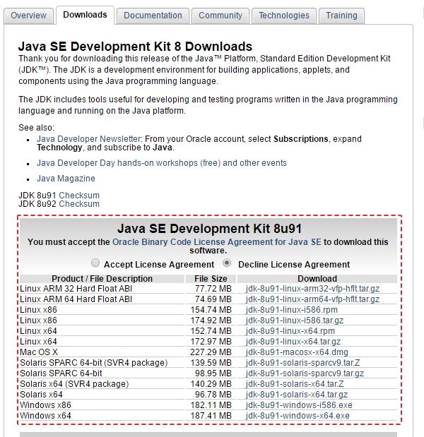Image resolution: width=424 pixels, height=437 pixels.
Task: Download jdk-8u91-solaris-sparcv9.tar.Z
Action: (302, 363)
